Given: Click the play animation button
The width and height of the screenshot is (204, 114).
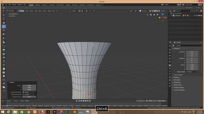Looking at the screenshot, I should point(85,101).
